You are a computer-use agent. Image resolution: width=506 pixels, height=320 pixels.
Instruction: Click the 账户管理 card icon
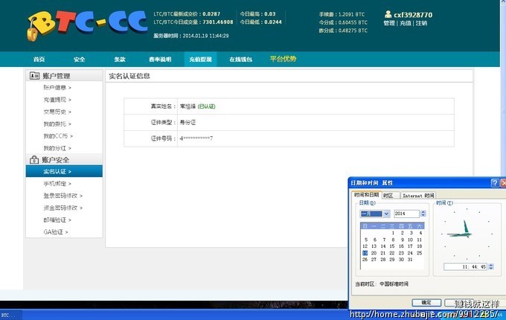(34, 76)
